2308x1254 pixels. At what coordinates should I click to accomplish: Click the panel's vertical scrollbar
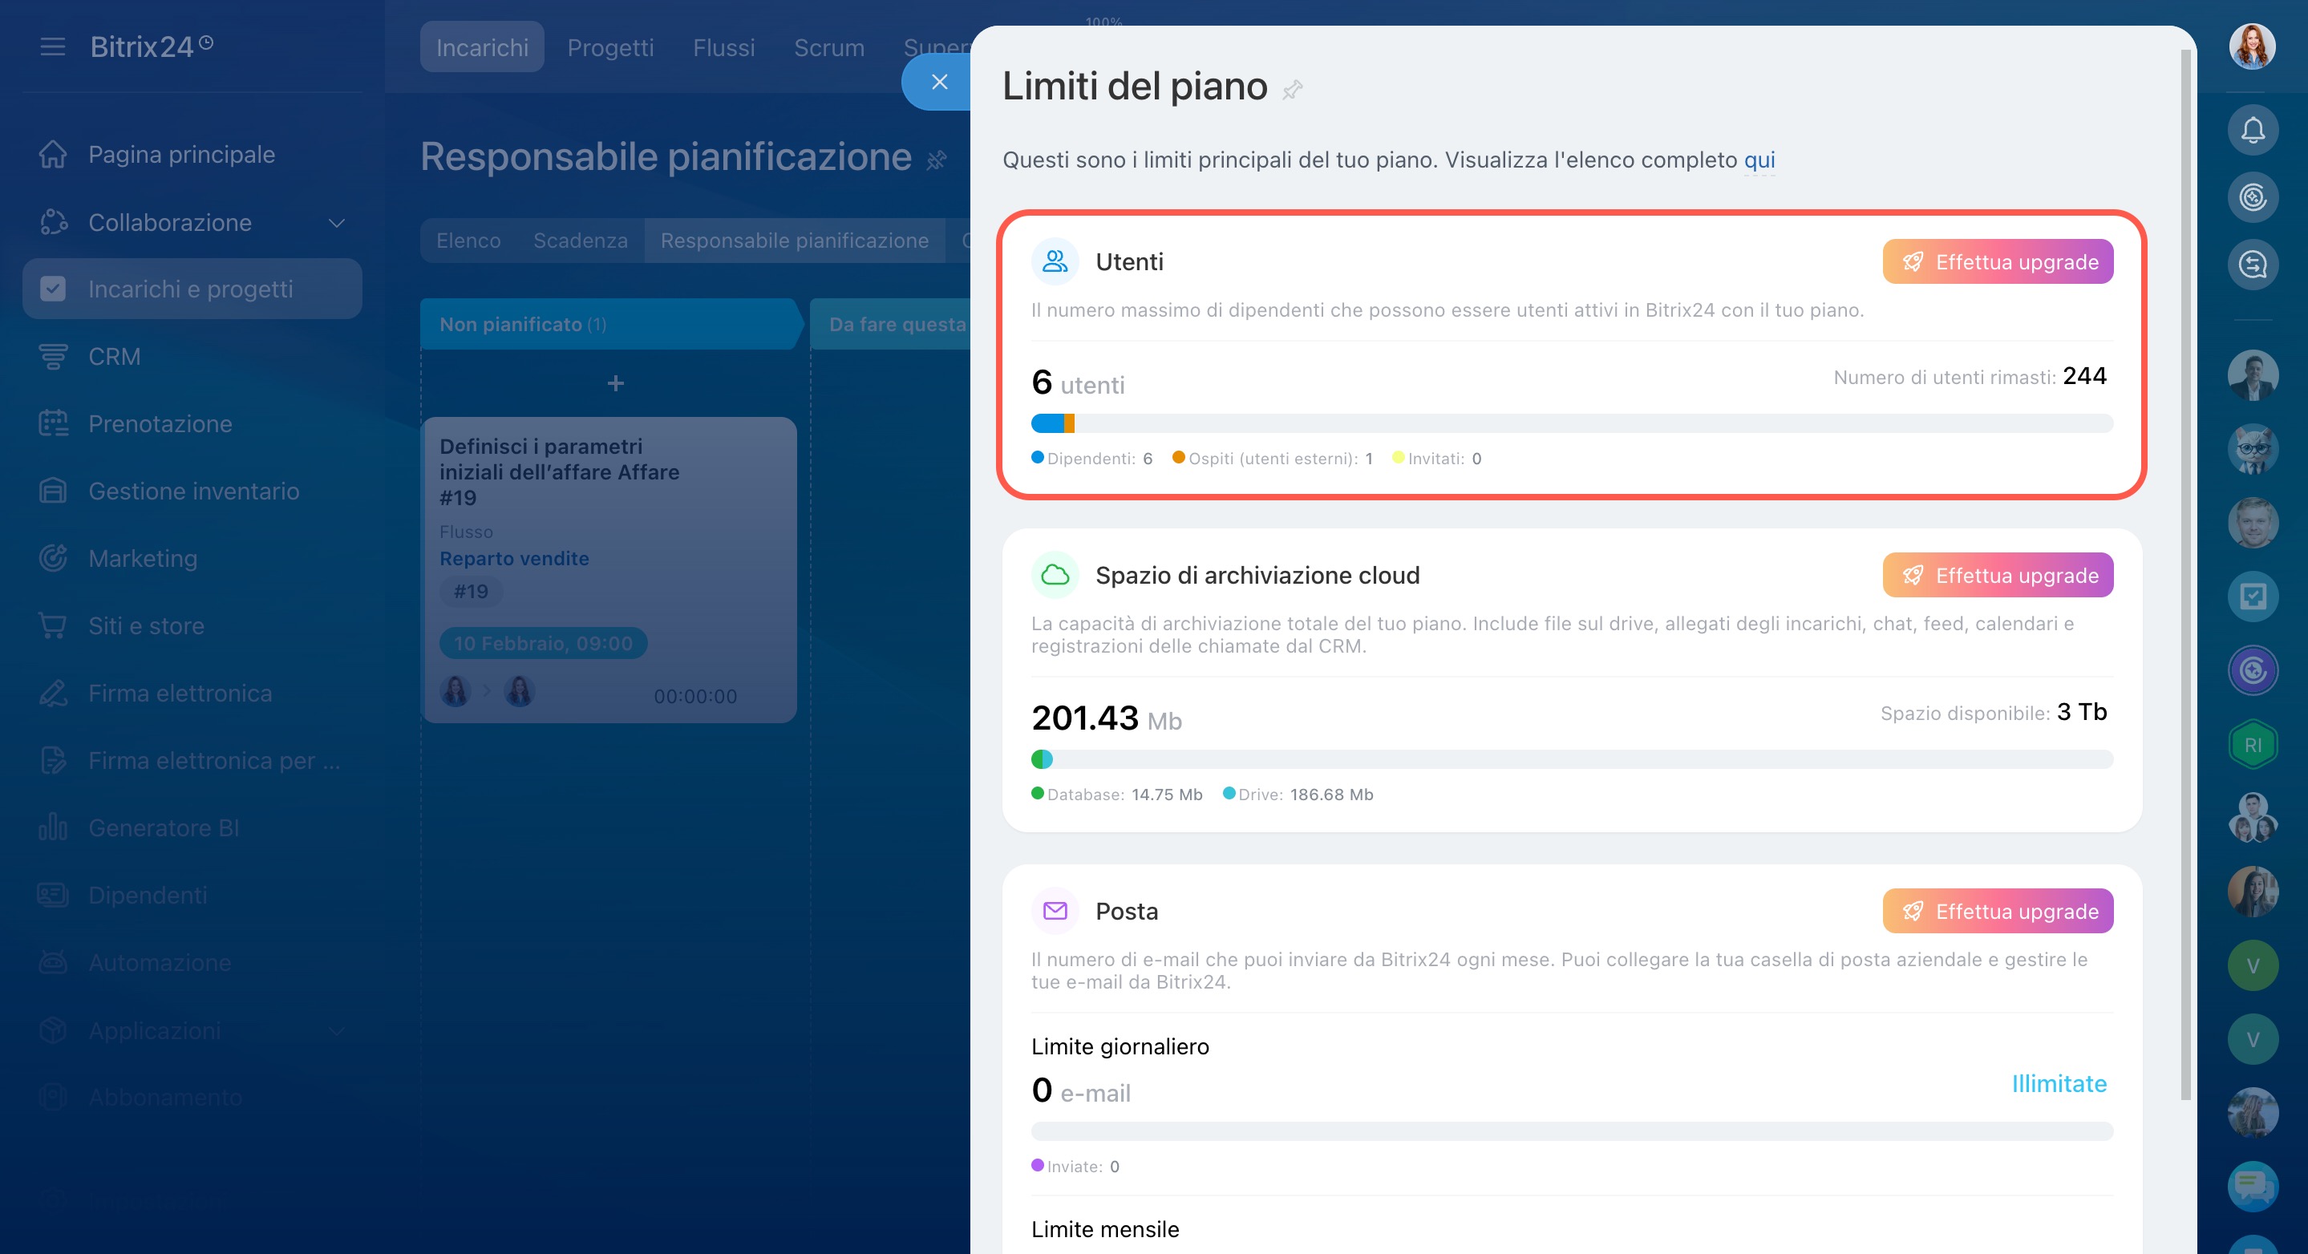[x=2185, y=573]
